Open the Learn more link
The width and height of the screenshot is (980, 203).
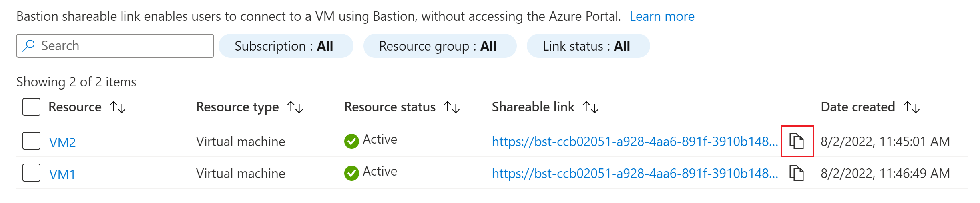(662, 16)
